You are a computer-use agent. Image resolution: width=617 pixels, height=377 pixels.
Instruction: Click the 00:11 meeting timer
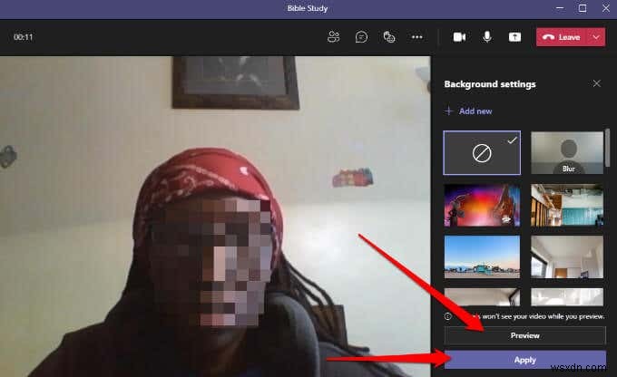(x=24, y=37)
